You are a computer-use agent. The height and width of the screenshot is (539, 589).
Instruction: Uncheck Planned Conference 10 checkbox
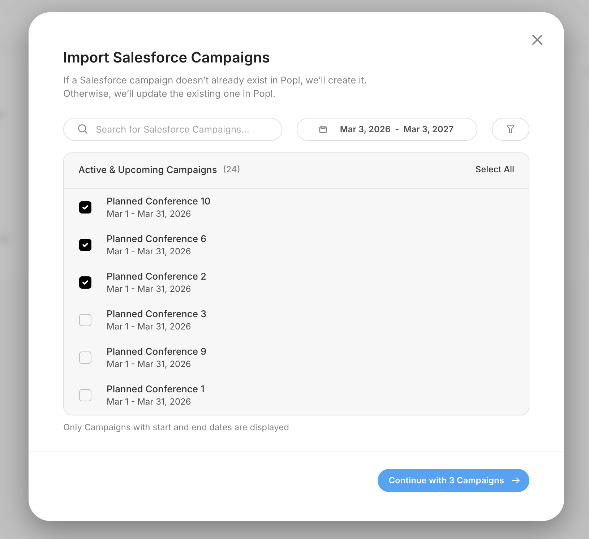pyautogui.click(x=85, y=207)
